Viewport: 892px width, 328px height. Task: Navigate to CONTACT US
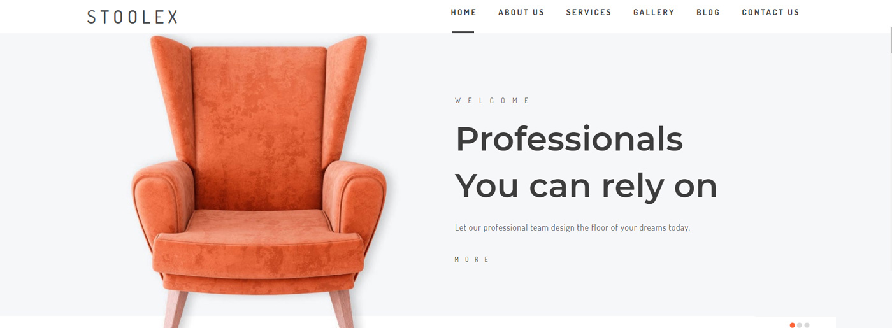tap(770, 12)
